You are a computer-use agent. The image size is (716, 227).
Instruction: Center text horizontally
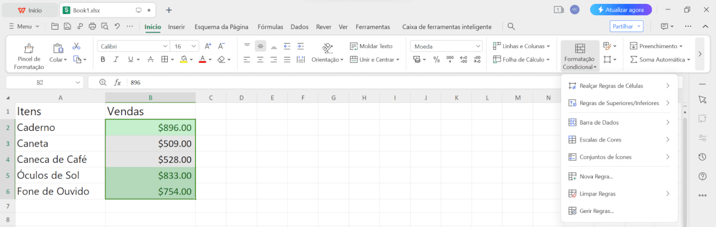(x=260, y=59)
